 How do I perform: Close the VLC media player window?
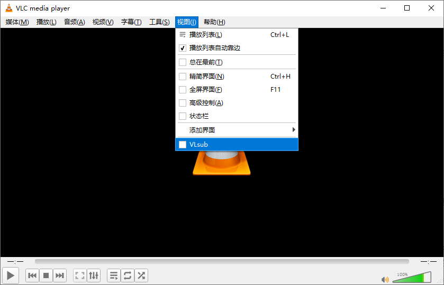[431, 8]
